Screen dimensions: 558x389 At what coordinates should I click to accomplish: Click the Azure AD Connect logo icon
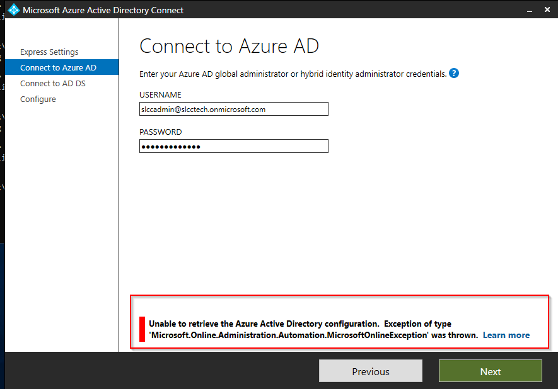click(13, 9)
